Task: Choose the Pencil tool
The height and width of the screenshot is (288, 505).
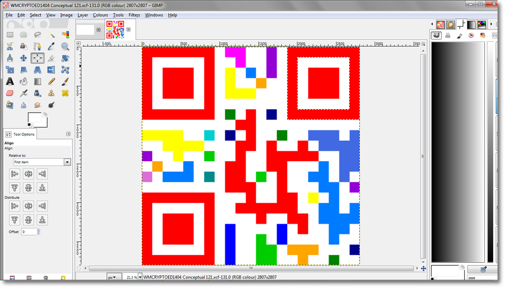Action: point(51,81)
